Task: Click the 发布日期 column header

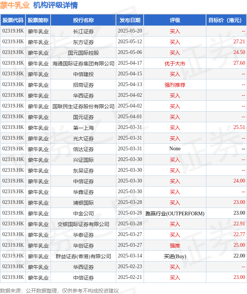Action: point(130,20)
